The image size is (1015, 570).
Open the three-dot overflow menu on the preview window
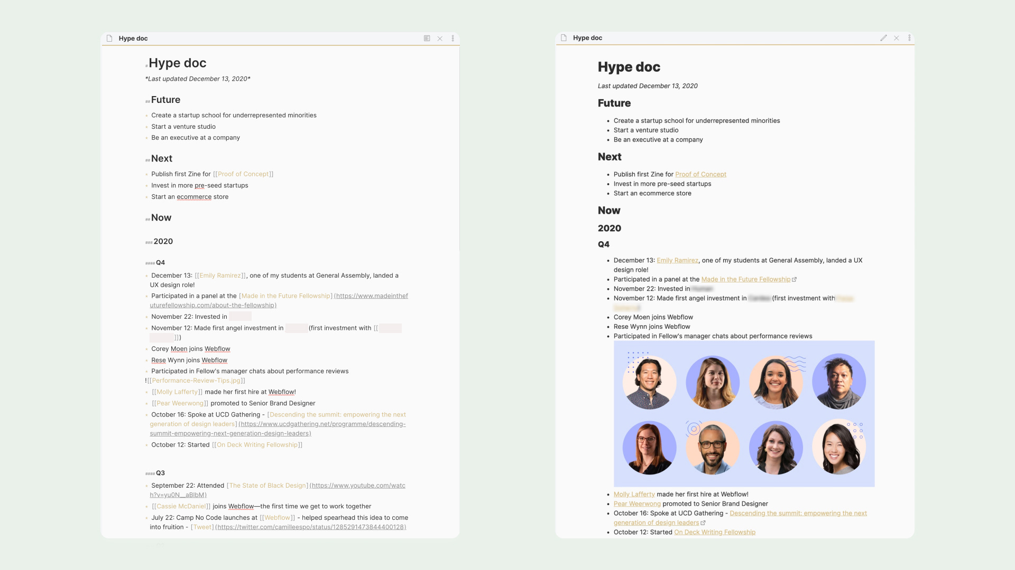[x=909, y=37]
